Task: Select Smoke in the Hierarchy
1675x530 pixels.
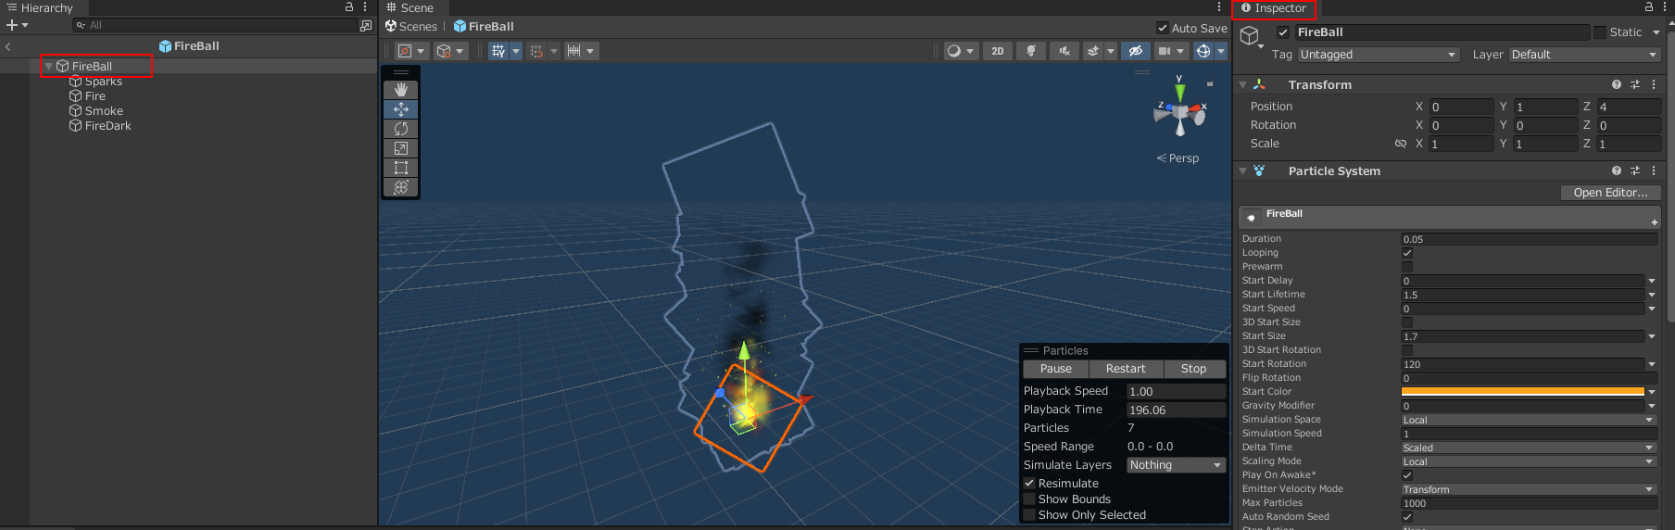Action: point(103,111)
